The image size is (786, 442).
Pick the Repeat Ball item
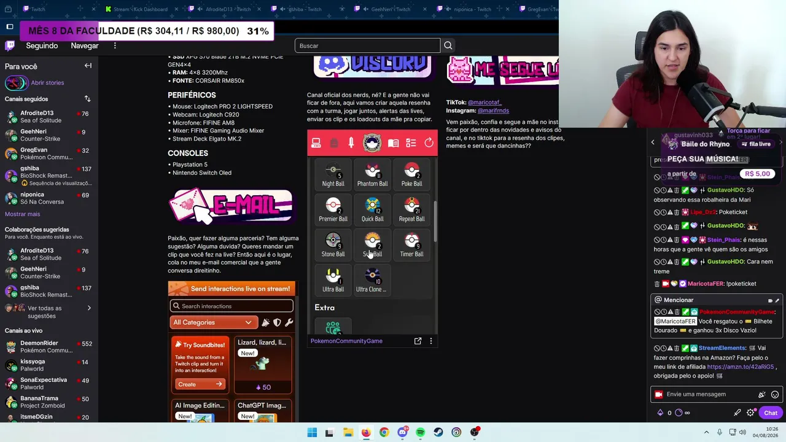411,210
